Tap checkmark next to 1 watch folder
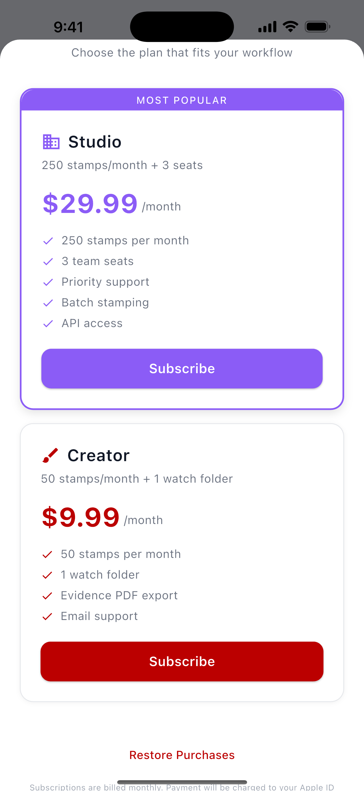The height and width of the screenshot is (791, 364). tap(47, 575)
